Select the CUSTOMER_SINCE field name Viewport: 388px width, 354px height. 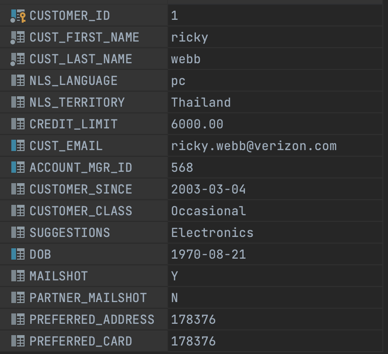click(81, 189)
